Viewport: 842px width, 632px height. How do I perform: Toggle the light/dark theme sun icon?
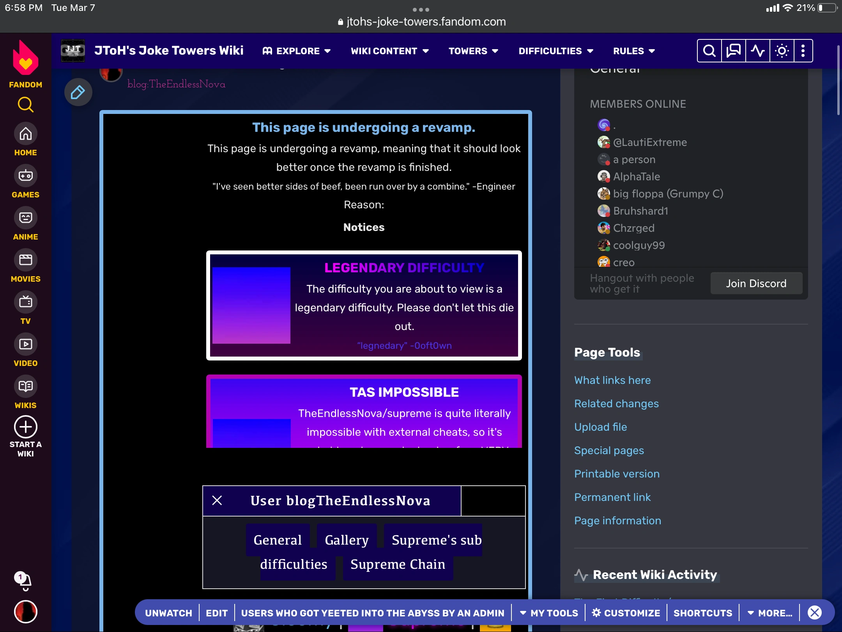pyautogui.click(x=782, y=51)
